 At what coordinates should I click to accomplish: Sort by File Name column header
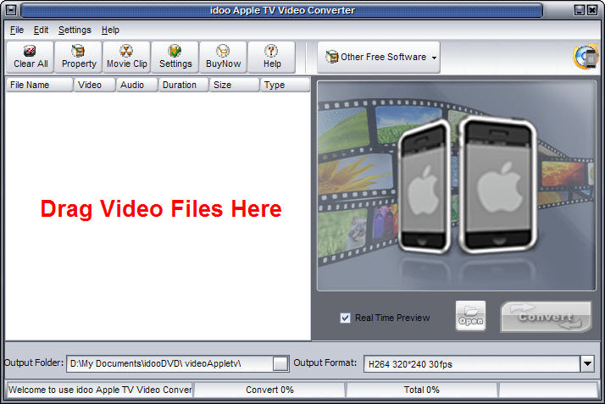pos(39,85)
